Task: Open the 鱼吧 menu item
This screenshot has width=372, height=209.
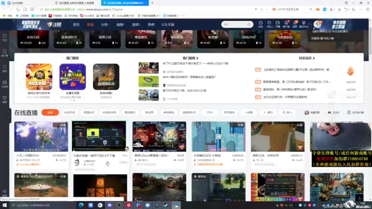Action: click(151, 25)
